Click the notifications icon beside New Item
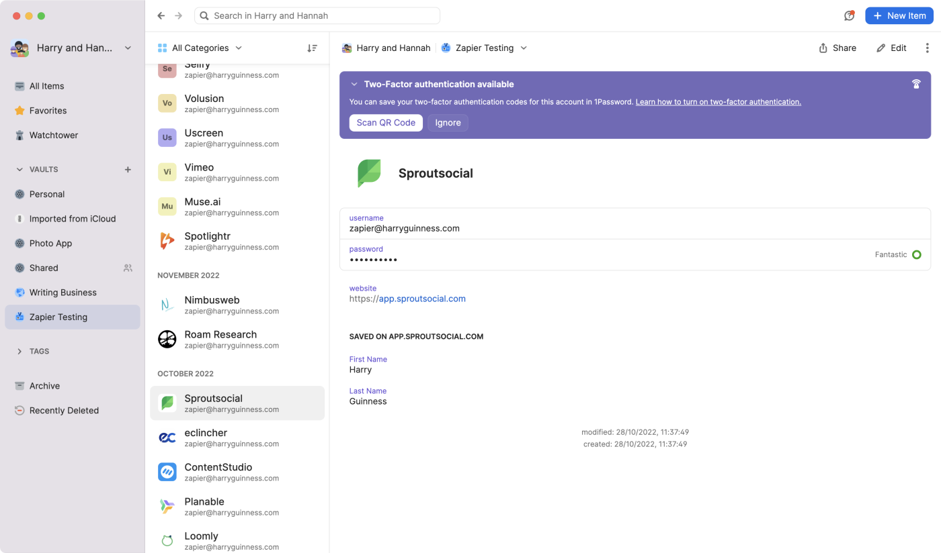Viewport: 941px width, 553px height. coord(849,15)
